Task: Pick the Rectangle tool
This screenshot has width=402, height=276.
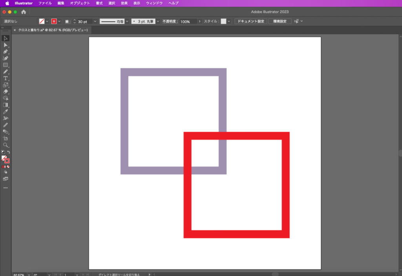Action: [5, 65]
